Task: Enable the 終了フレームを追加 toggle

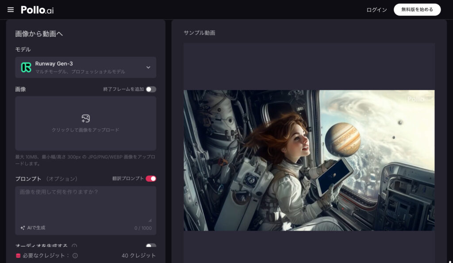Action: [151, 89]
